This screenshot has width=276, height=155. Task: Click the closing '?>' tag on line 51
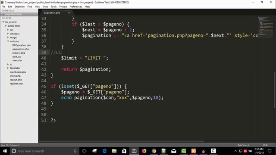pyautogui.click(x=53, y=121)
